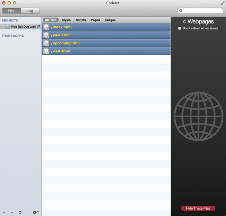Click the page icon beside /index.html

tap(46, 27)
